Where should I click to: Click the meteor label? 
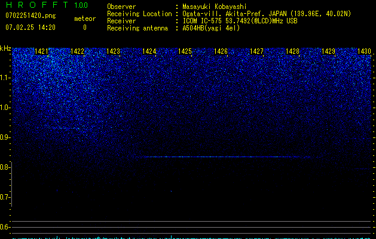pyautogui.click(x=85, y=19)
